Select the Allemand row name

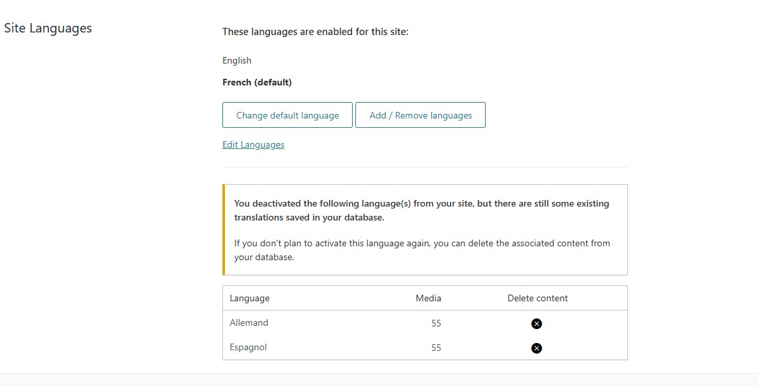pyautogui.click(x=249, y=323)
